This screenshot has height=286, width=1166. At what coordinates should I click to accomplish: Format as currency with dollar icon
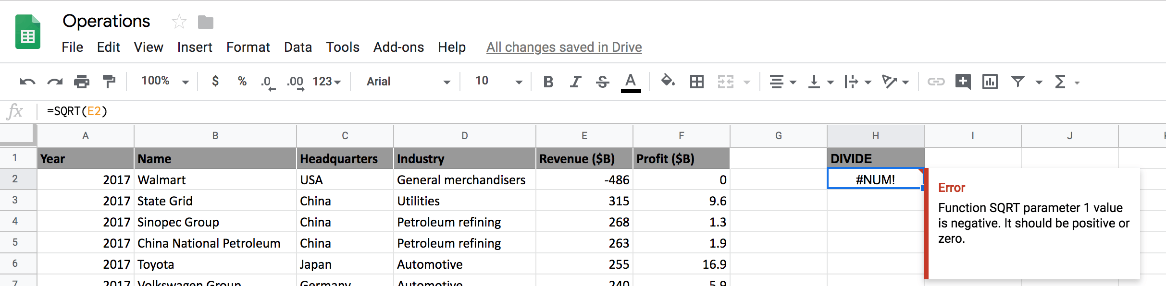[215, 81]
